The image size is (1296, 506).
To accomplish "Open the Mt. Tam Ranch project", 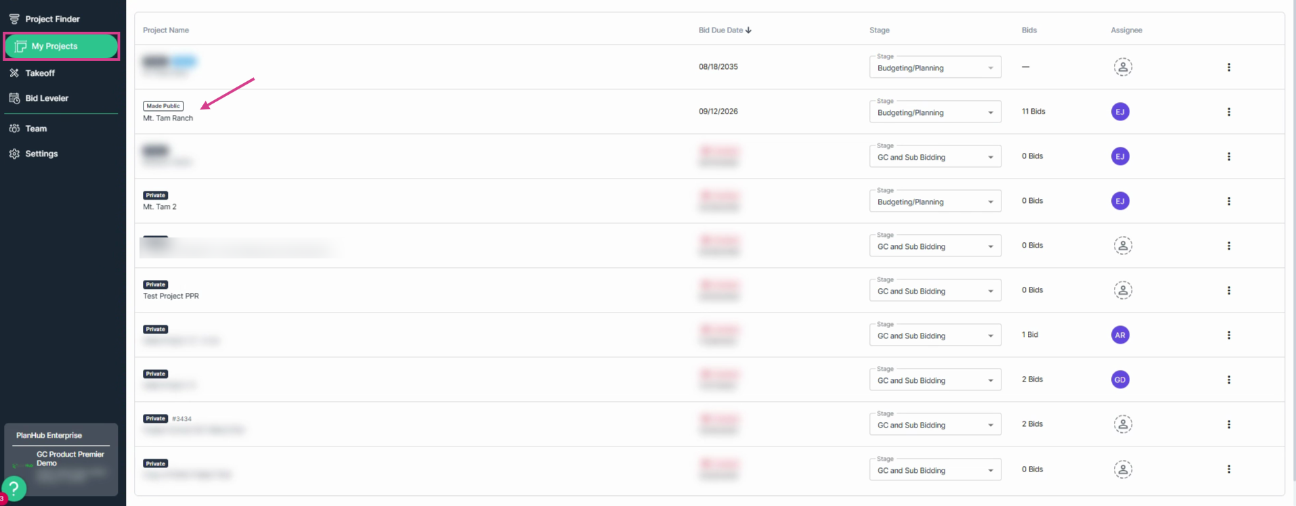I will (x=168, y=118).
